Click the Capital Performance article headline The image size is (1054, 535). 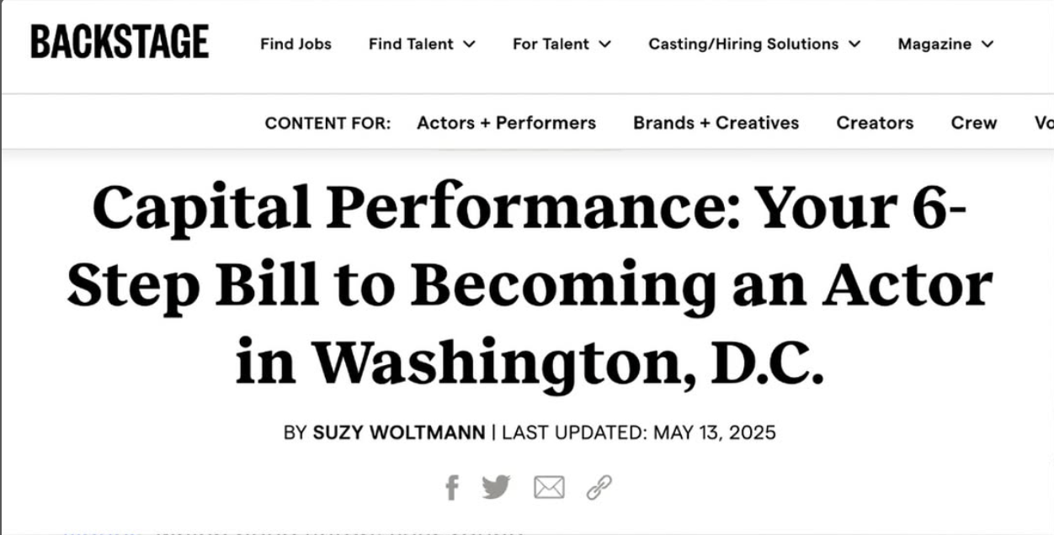tap(529, 283)
